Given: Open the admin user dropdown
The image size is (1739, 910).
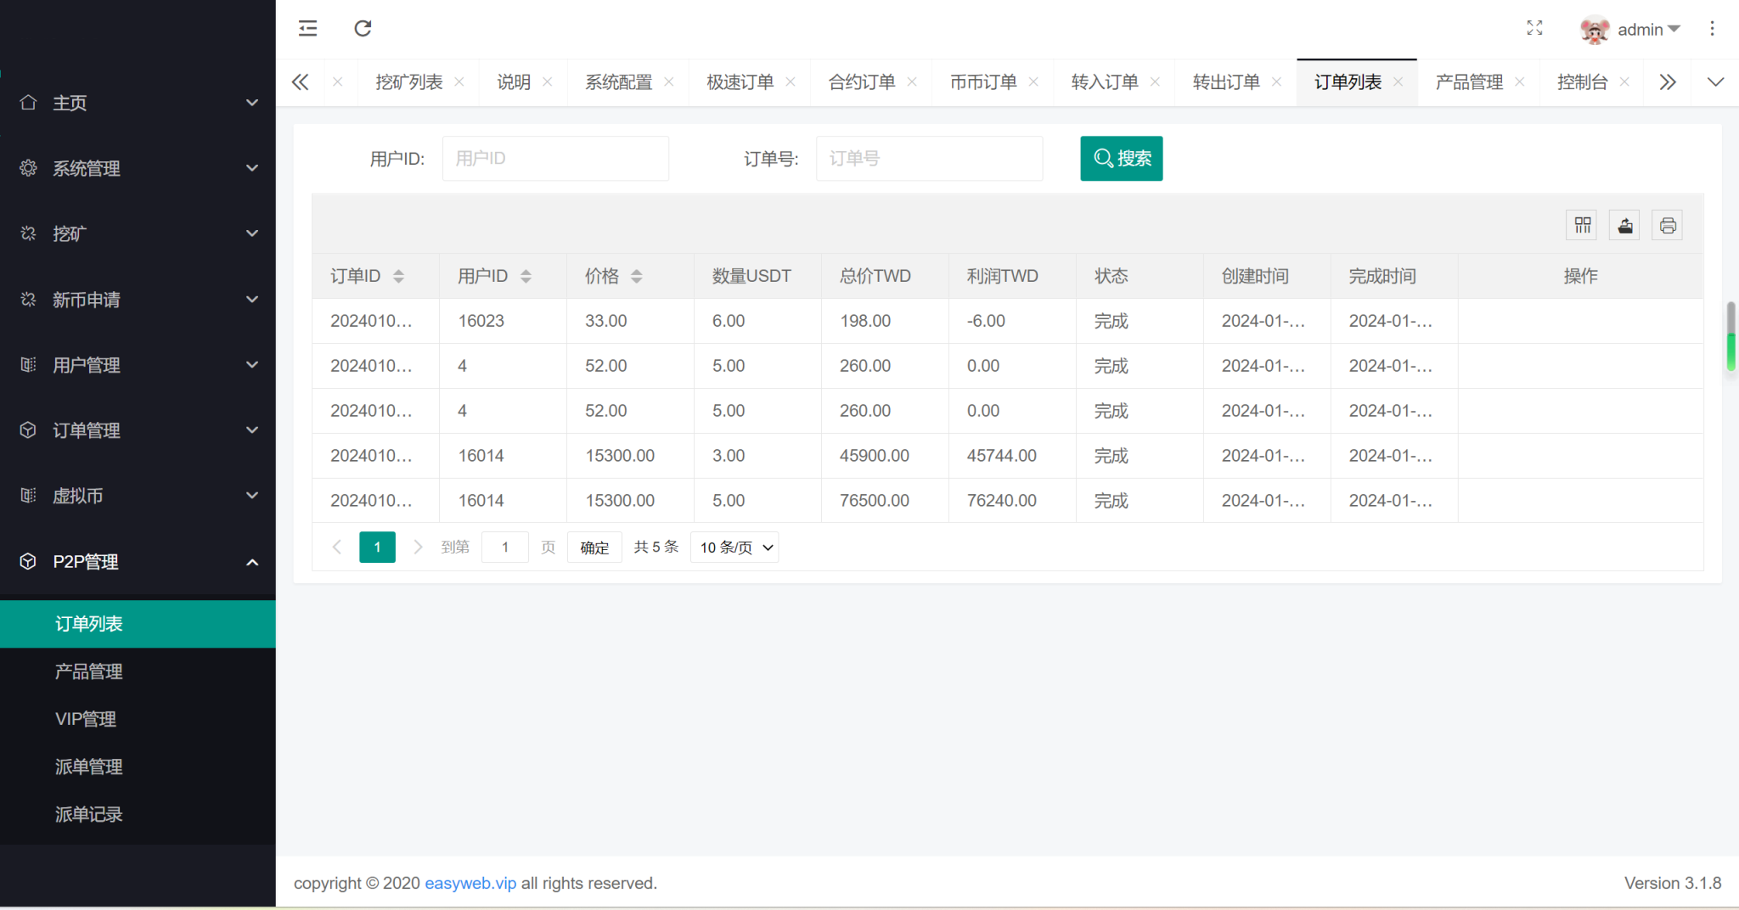Looking at the screenshot, I should 1631,30.
